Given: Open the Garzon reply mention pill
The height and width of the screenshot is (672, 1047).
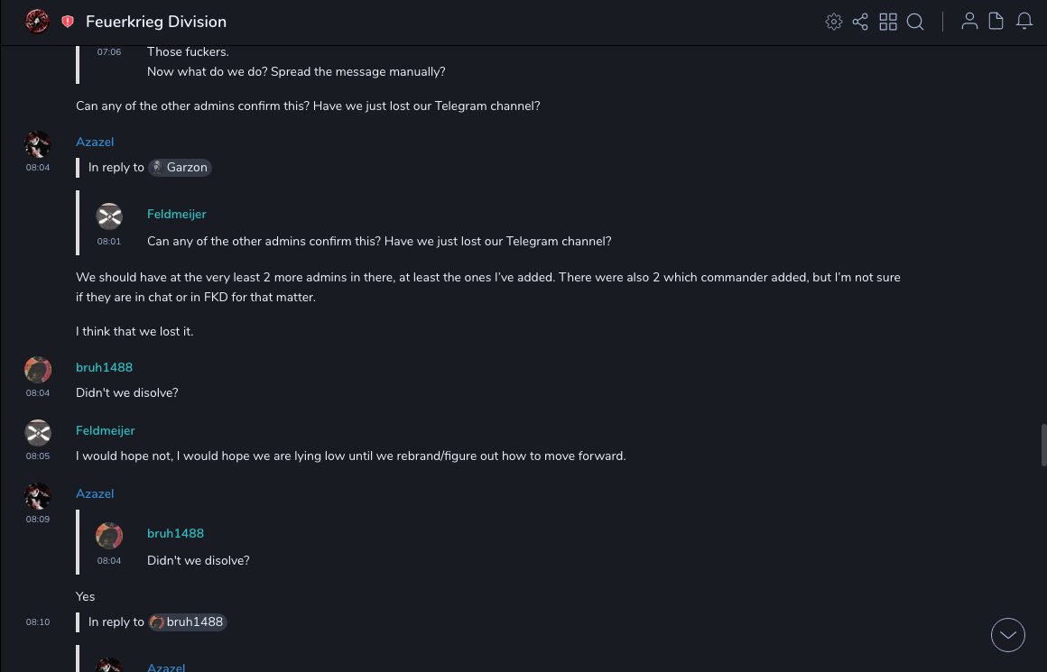Looking at the screenshot, I should [181, 168].
